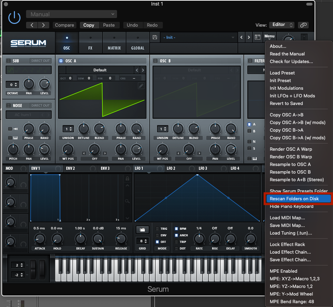Go to next Serum preset arrow

[249, 37]
